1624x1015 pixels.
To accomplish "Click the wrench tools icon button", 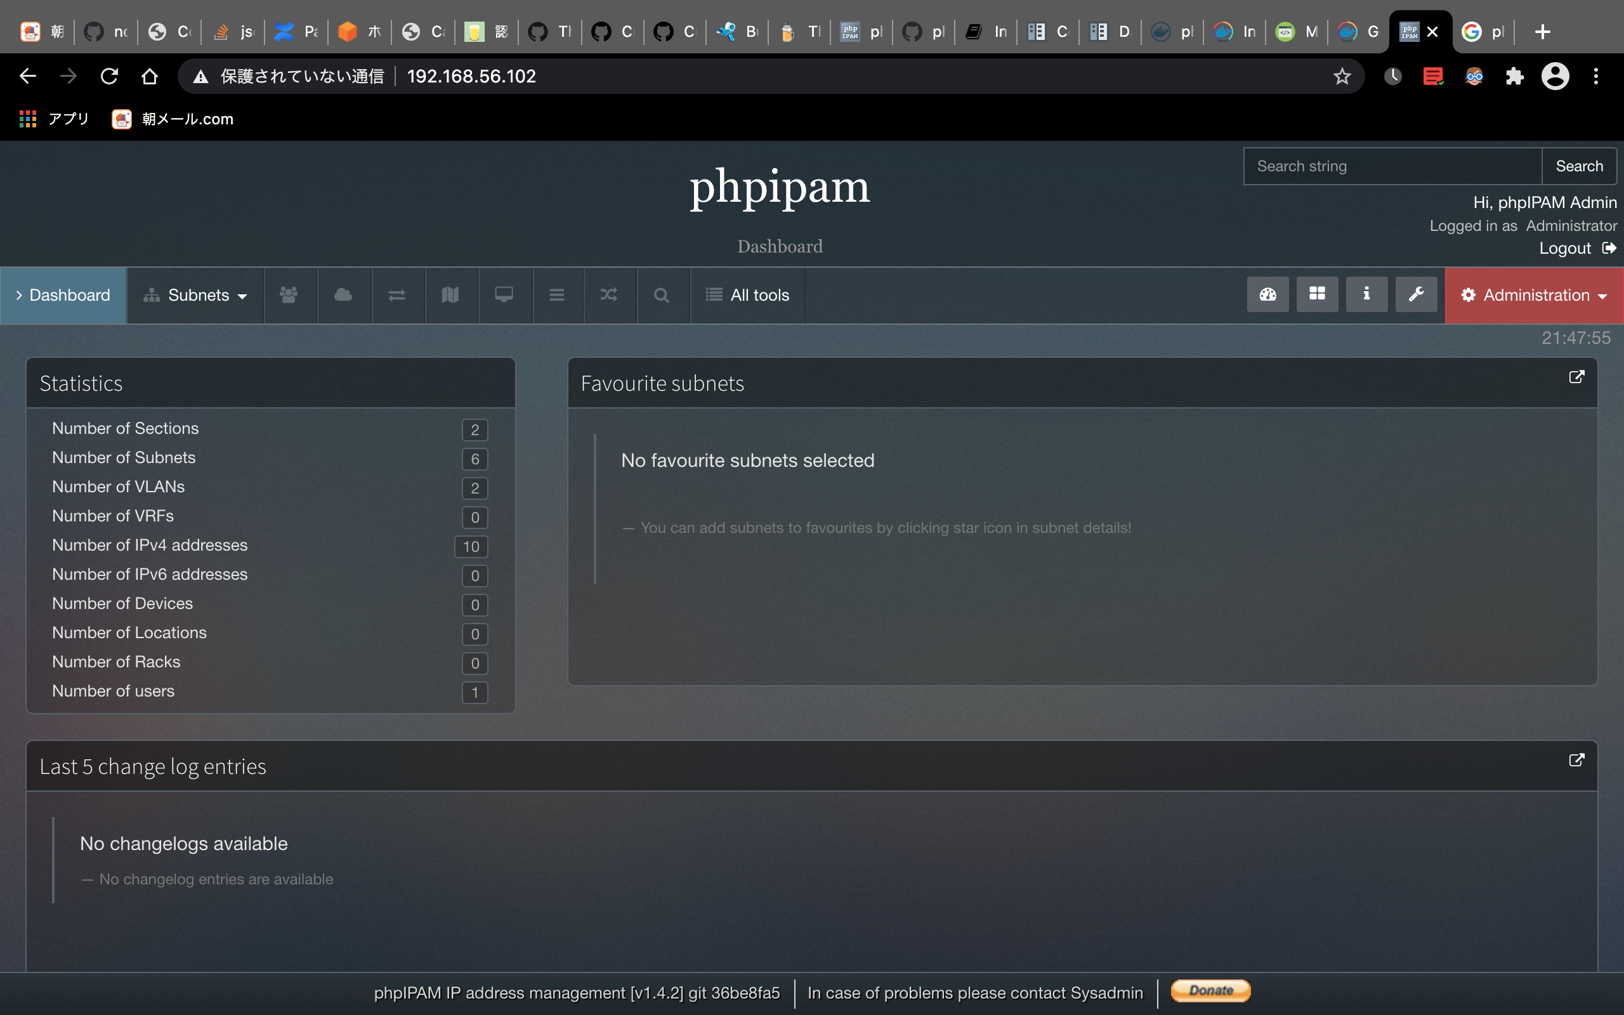I will click(x=1416, y=294).
